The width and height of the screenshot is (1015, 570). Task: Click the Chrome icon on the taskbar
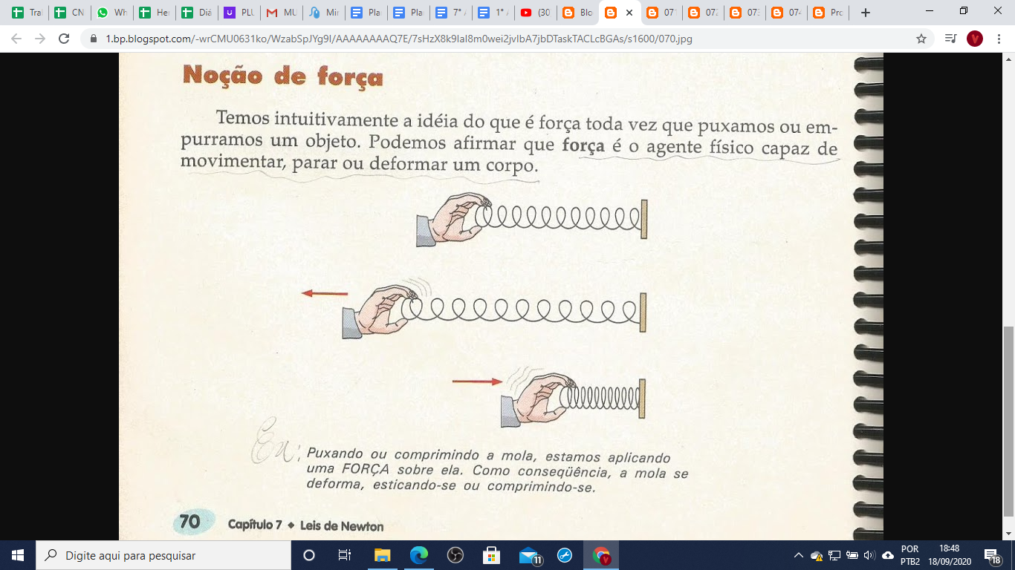point(601,555)
